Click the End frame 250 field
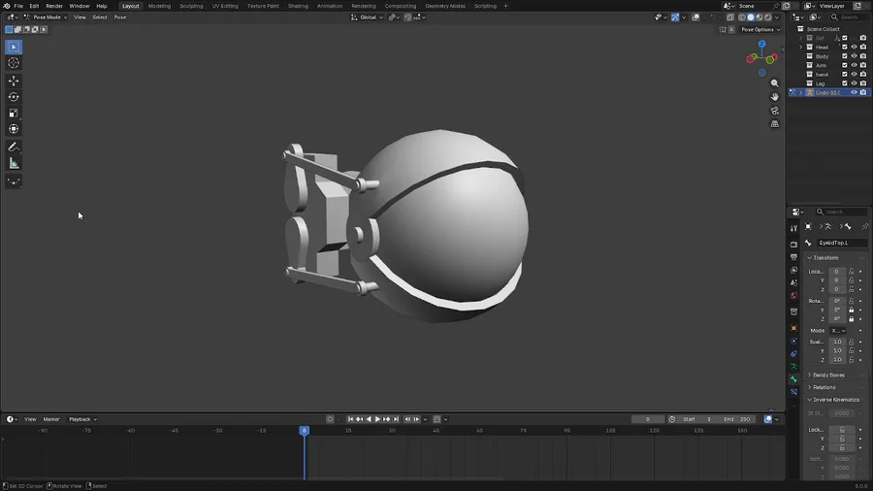The height and width of the screenshot is (491, 873). [x=738, y=419]
